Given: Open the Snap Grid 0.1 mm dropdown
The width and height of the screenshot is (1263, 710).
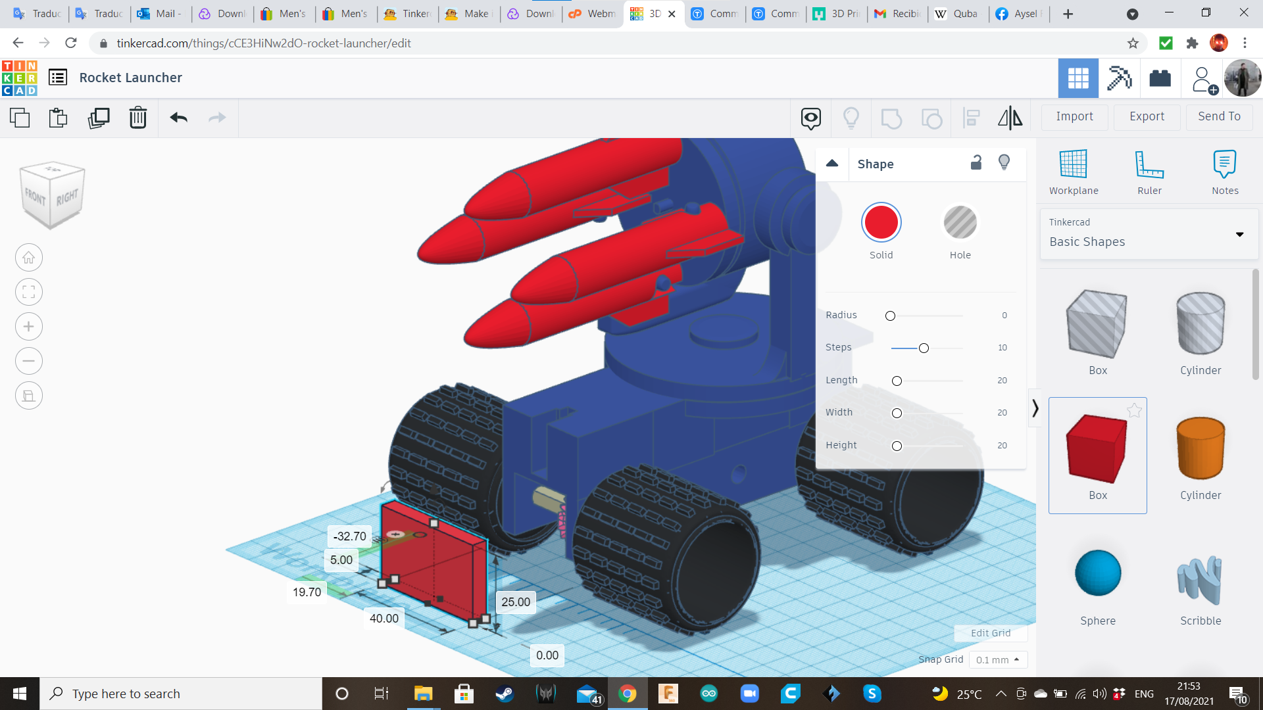Looking at the screenshot, I should tap(998, 659).
